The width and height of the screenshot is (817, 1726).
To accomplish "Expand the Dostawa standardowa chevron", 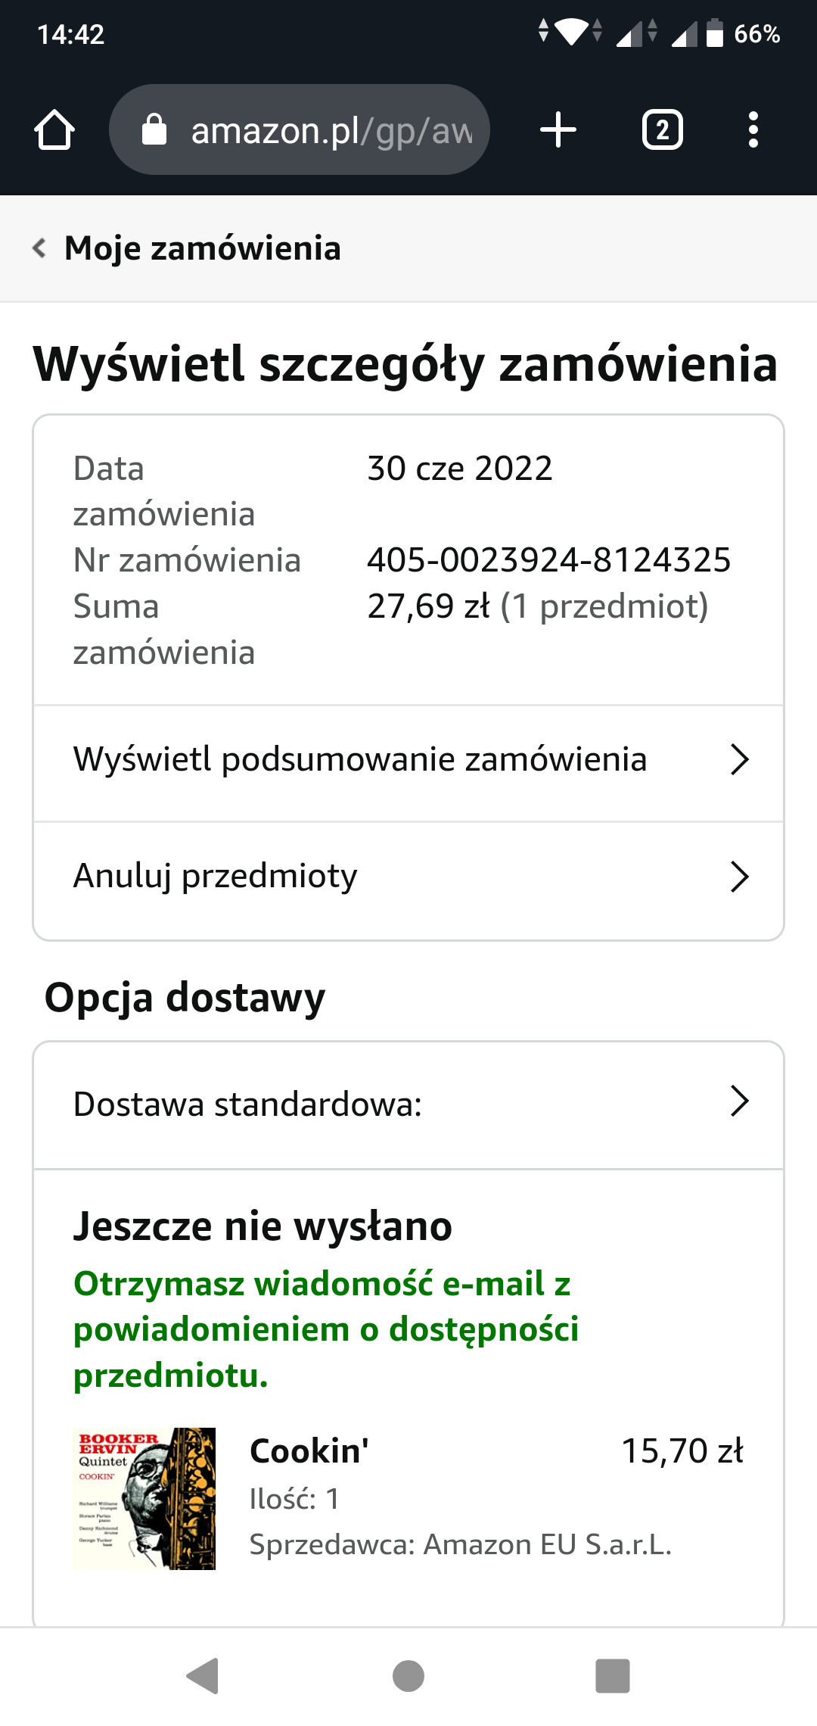I will click(739, 1101).
